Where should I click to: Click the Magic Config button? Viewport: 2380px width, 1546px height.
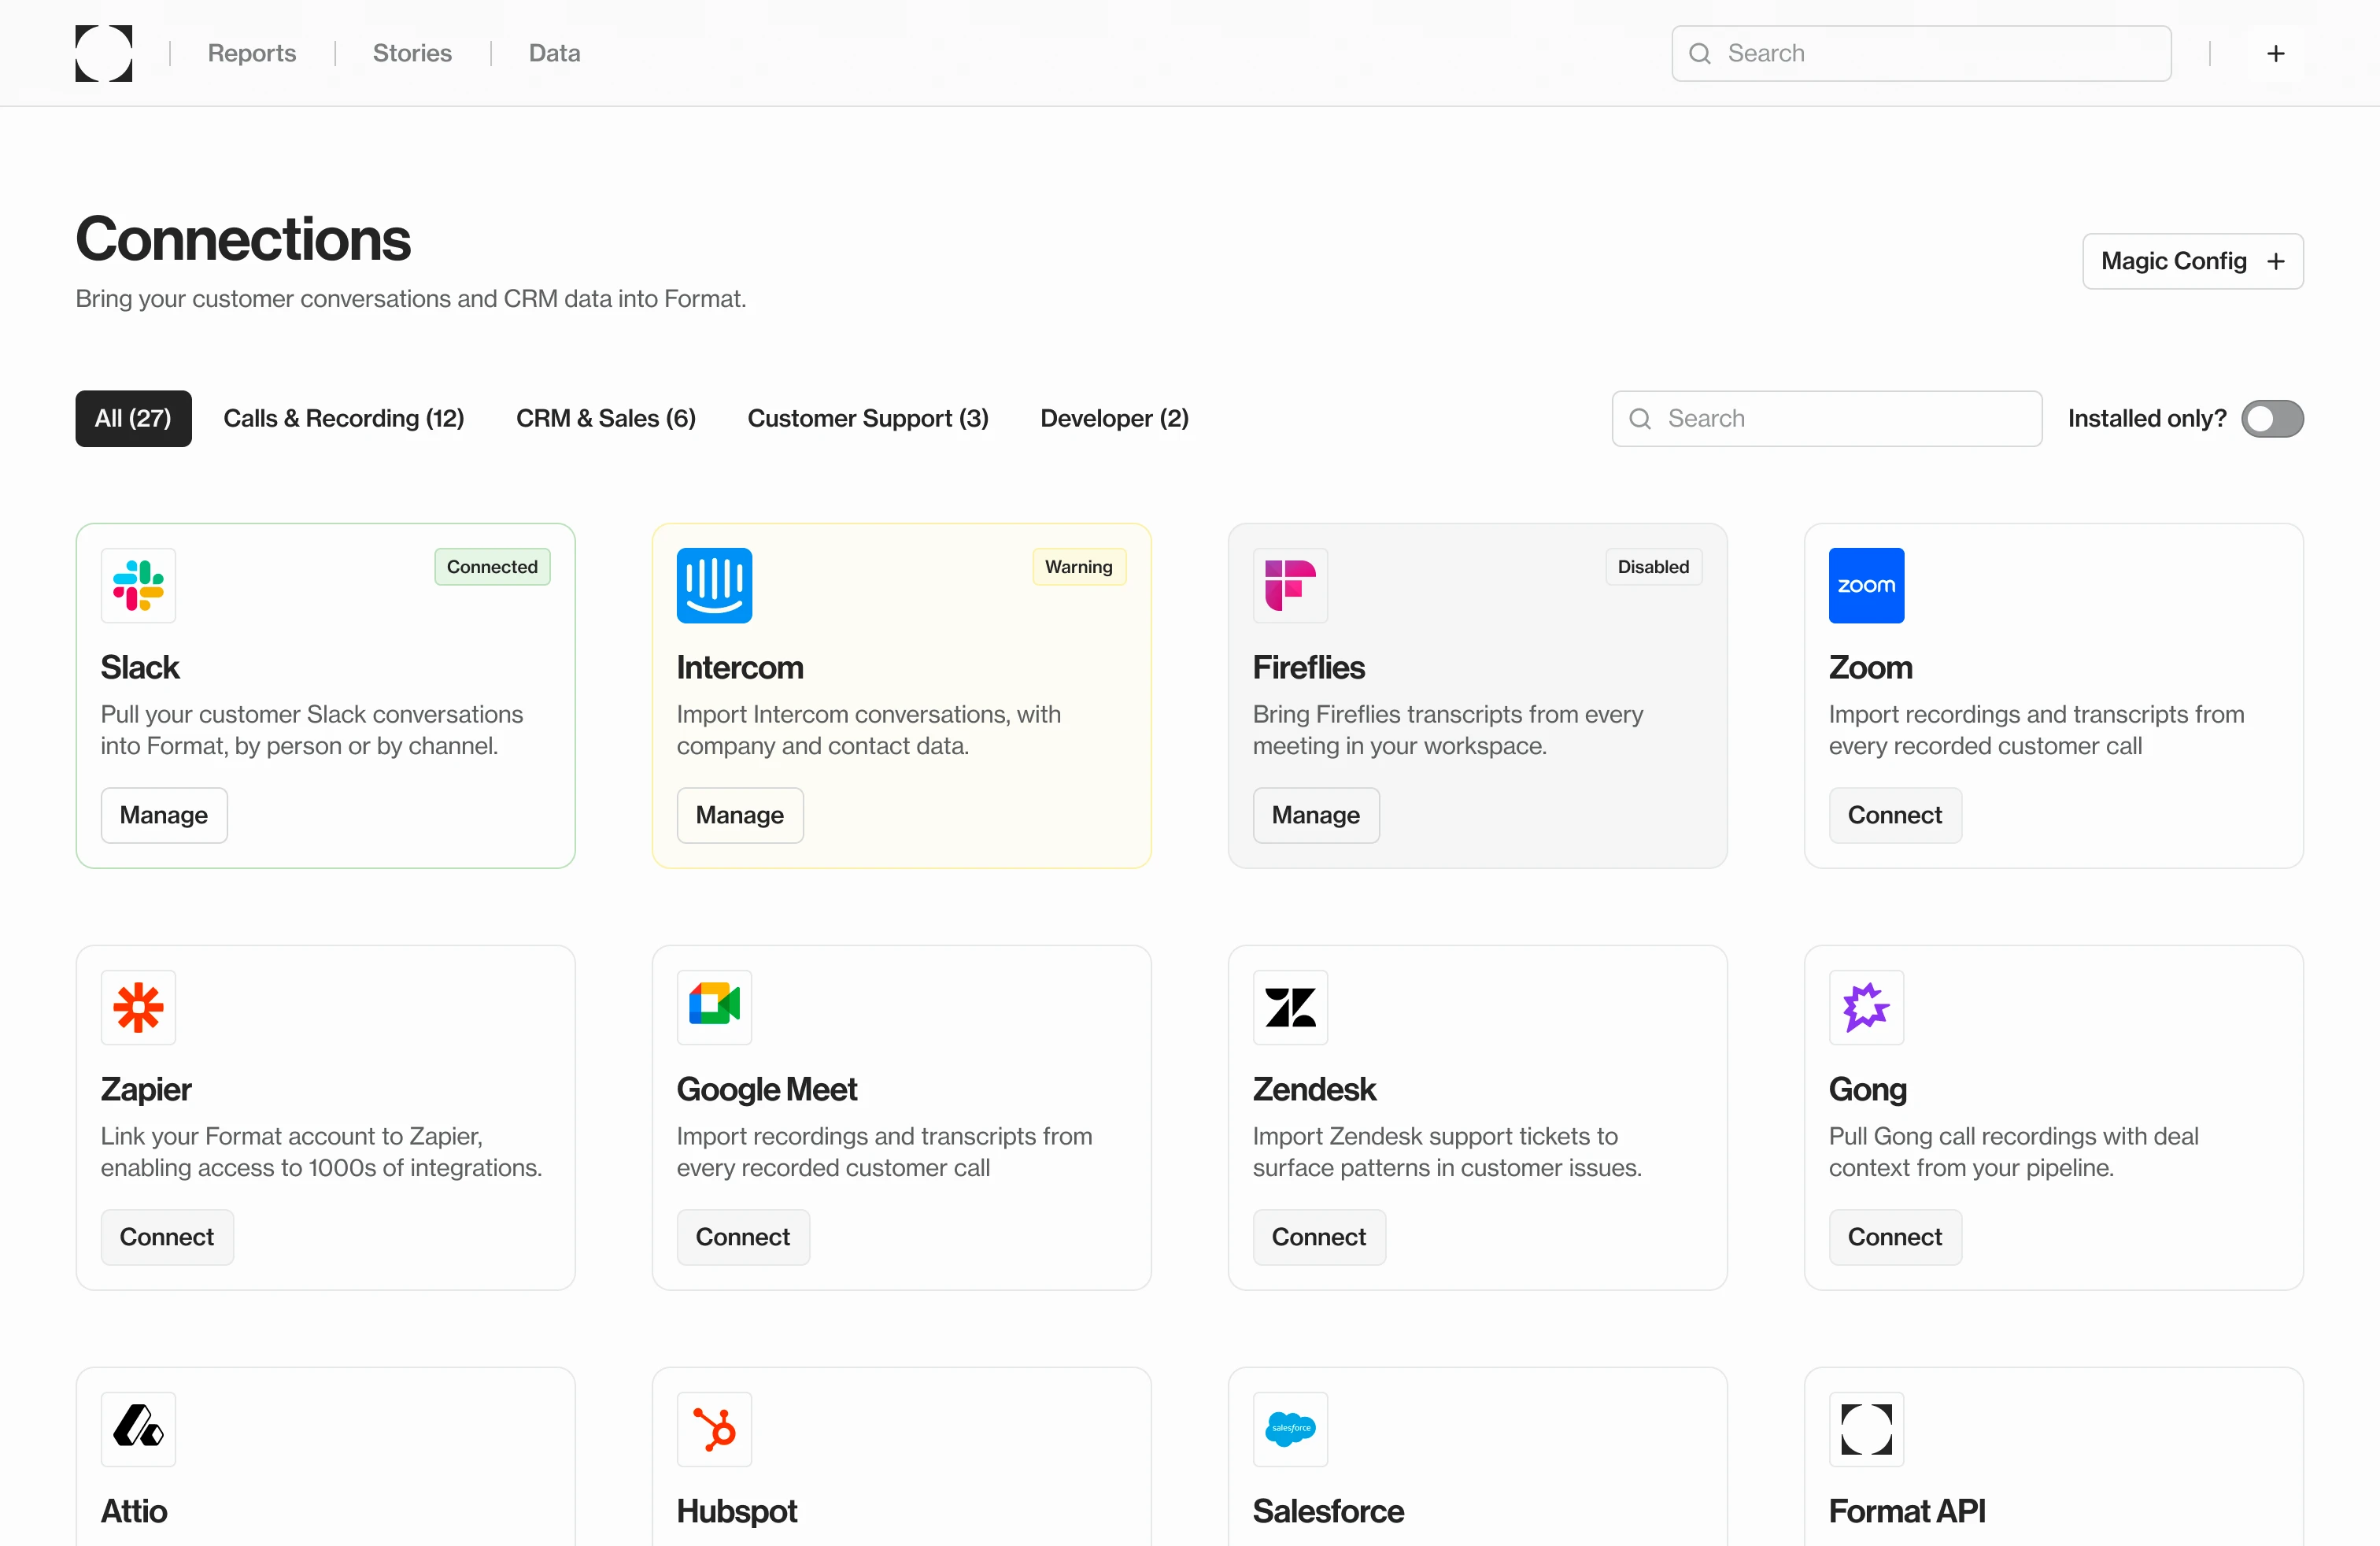[2192, 261]
